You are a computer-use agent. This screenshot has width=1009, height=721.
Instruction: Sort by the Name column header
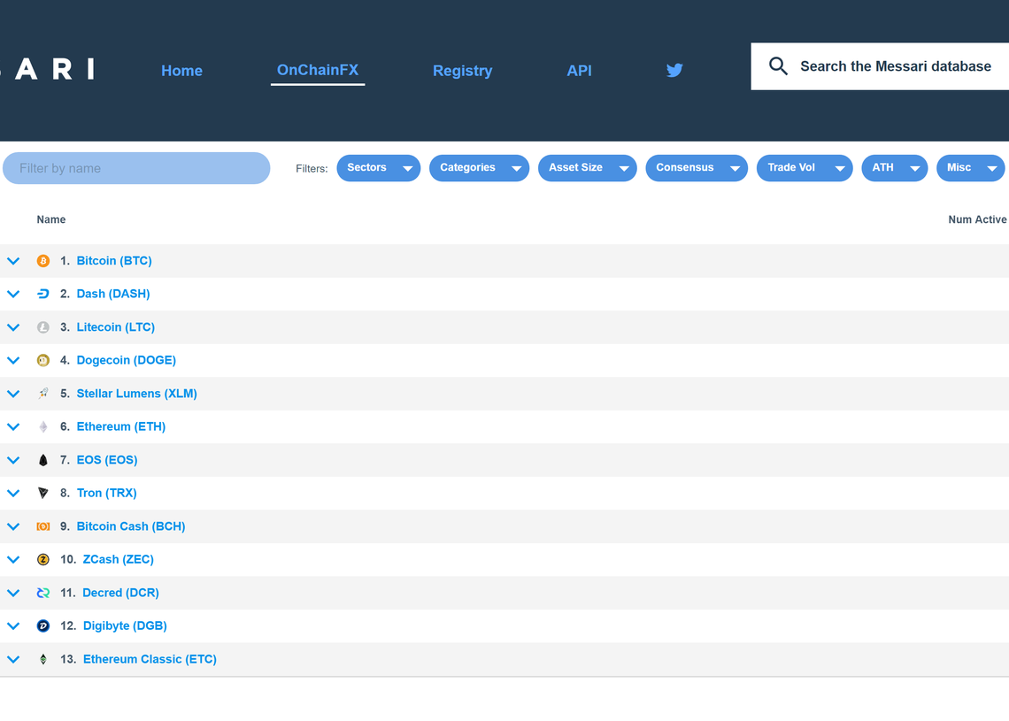[50, 220]
